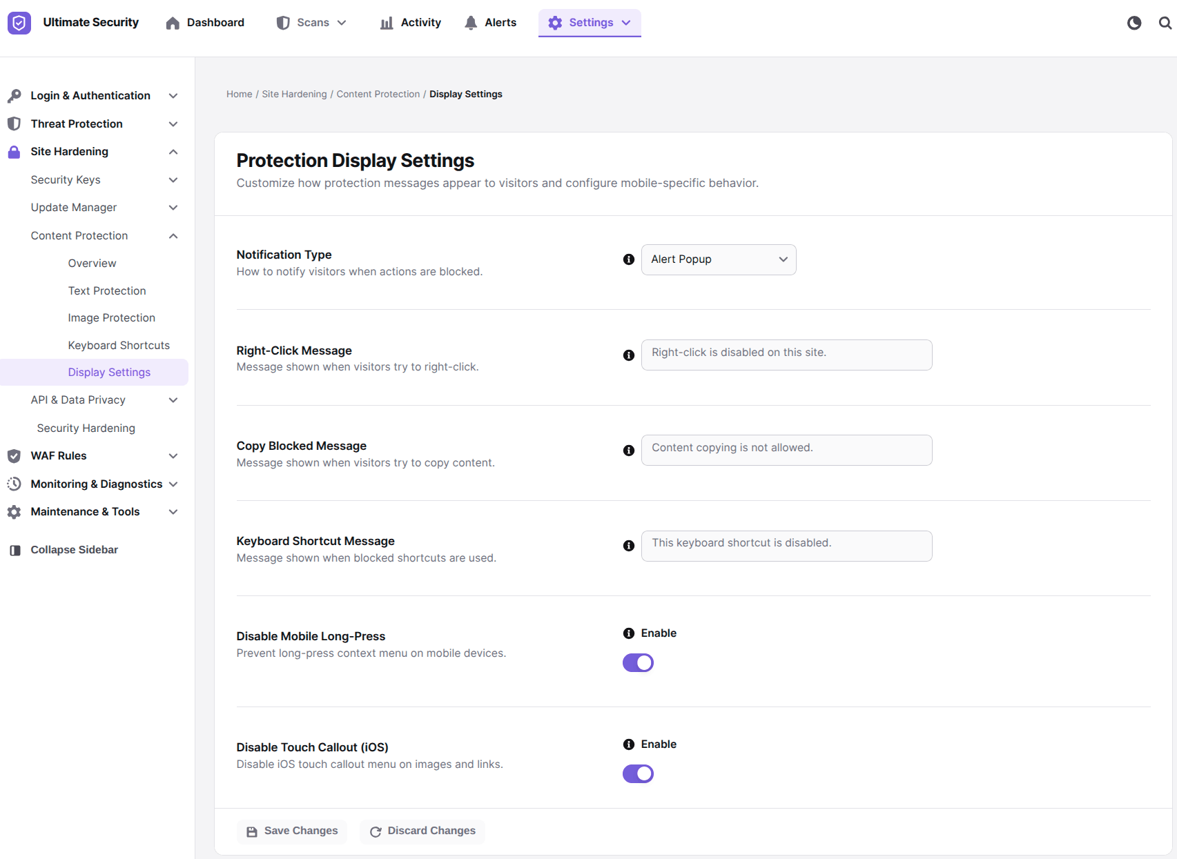Click the info icon beside Right-Click Message

(x=629, y=355)
